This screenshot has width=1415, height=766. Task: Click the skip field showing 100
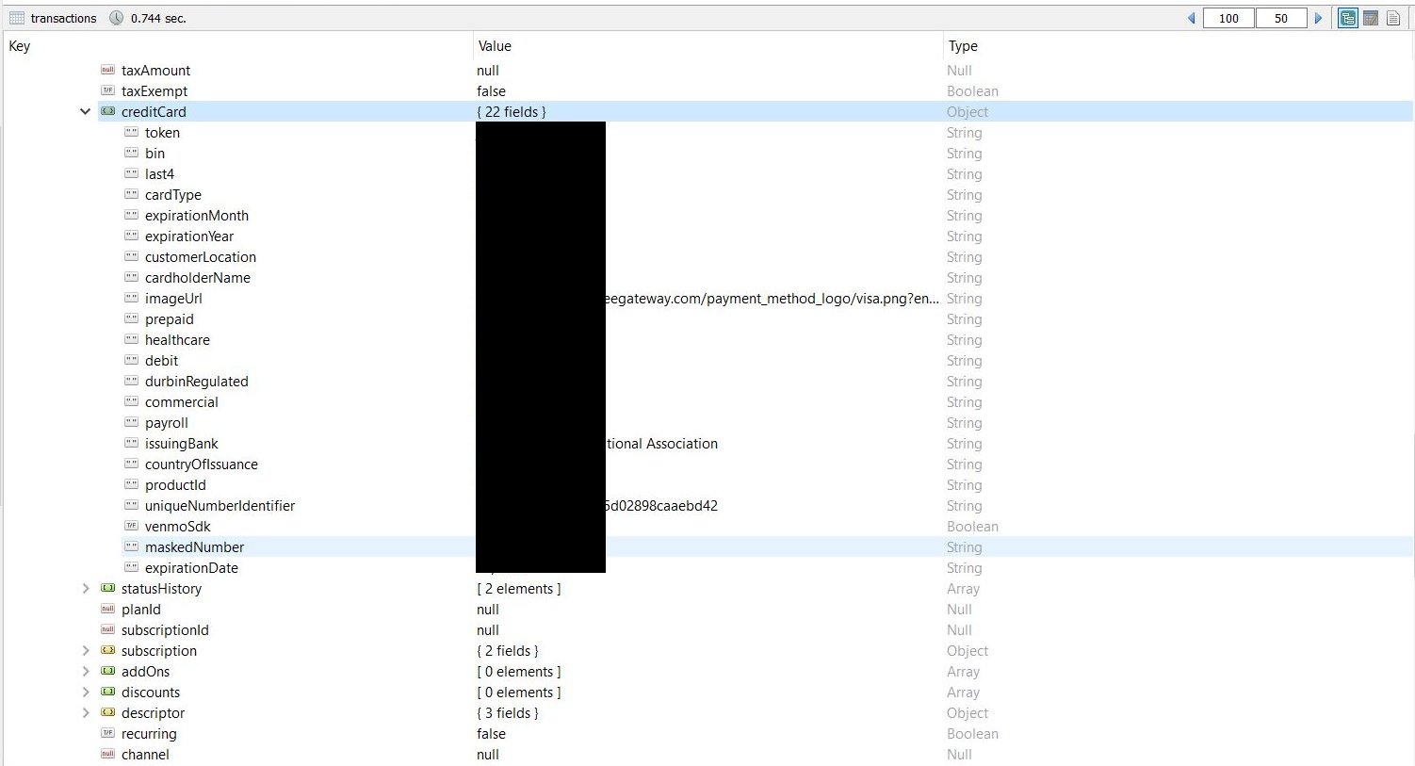pyautogui.click(x=1228, y=18)
